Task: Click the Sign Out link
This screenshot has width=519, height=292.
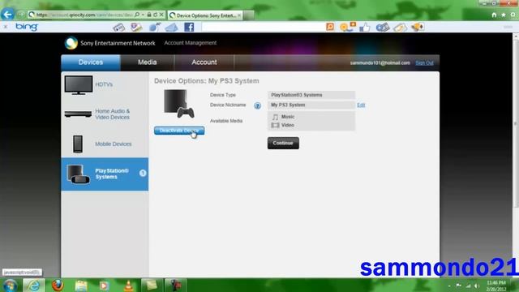Action: click(424, 63)
